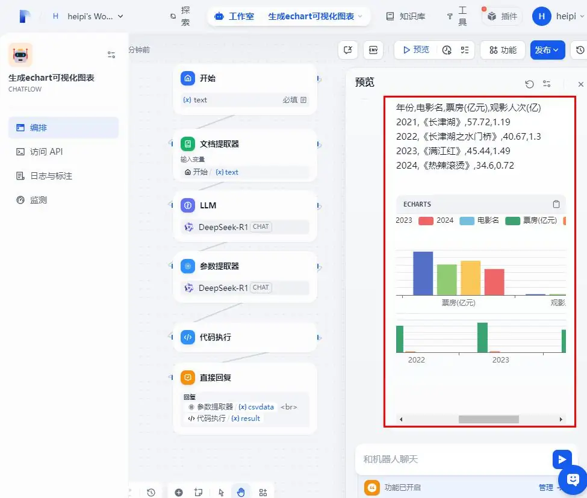Open the tidy-up layout icon at bottom right
This screenshot has width=587, height=498.
pyautogui.click(x=263, y=492)
